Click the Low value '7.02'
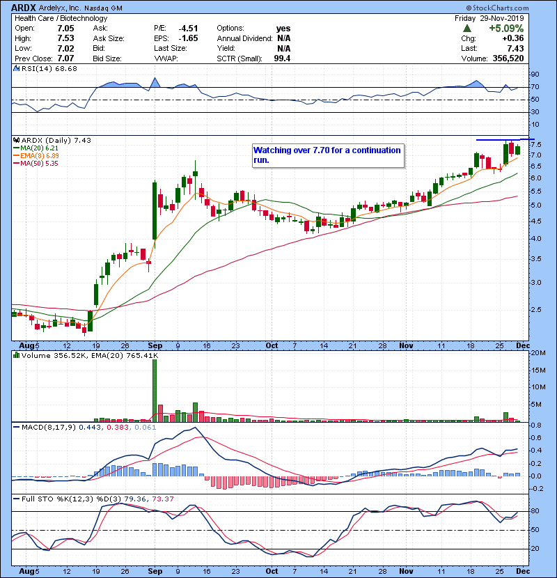 (65, 48)
